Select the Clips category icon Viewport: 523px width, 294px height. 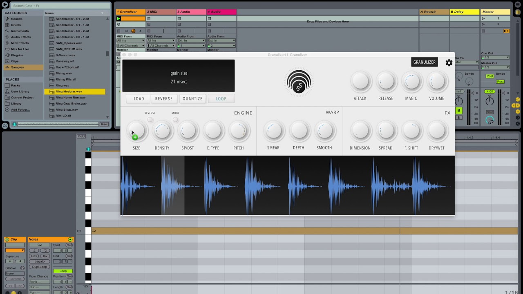7,61
